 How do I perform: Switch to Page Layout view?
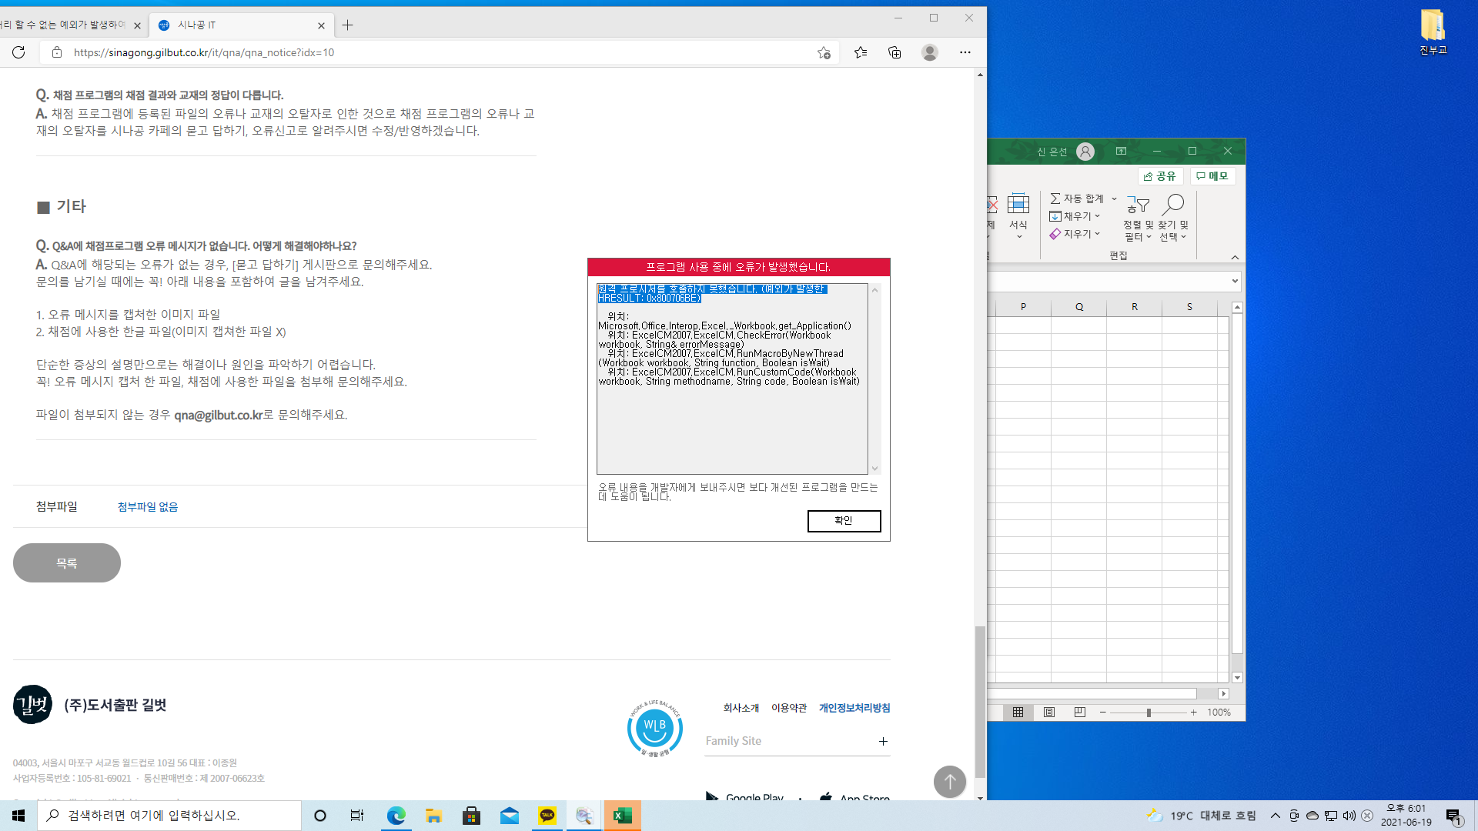[1049, 713]
